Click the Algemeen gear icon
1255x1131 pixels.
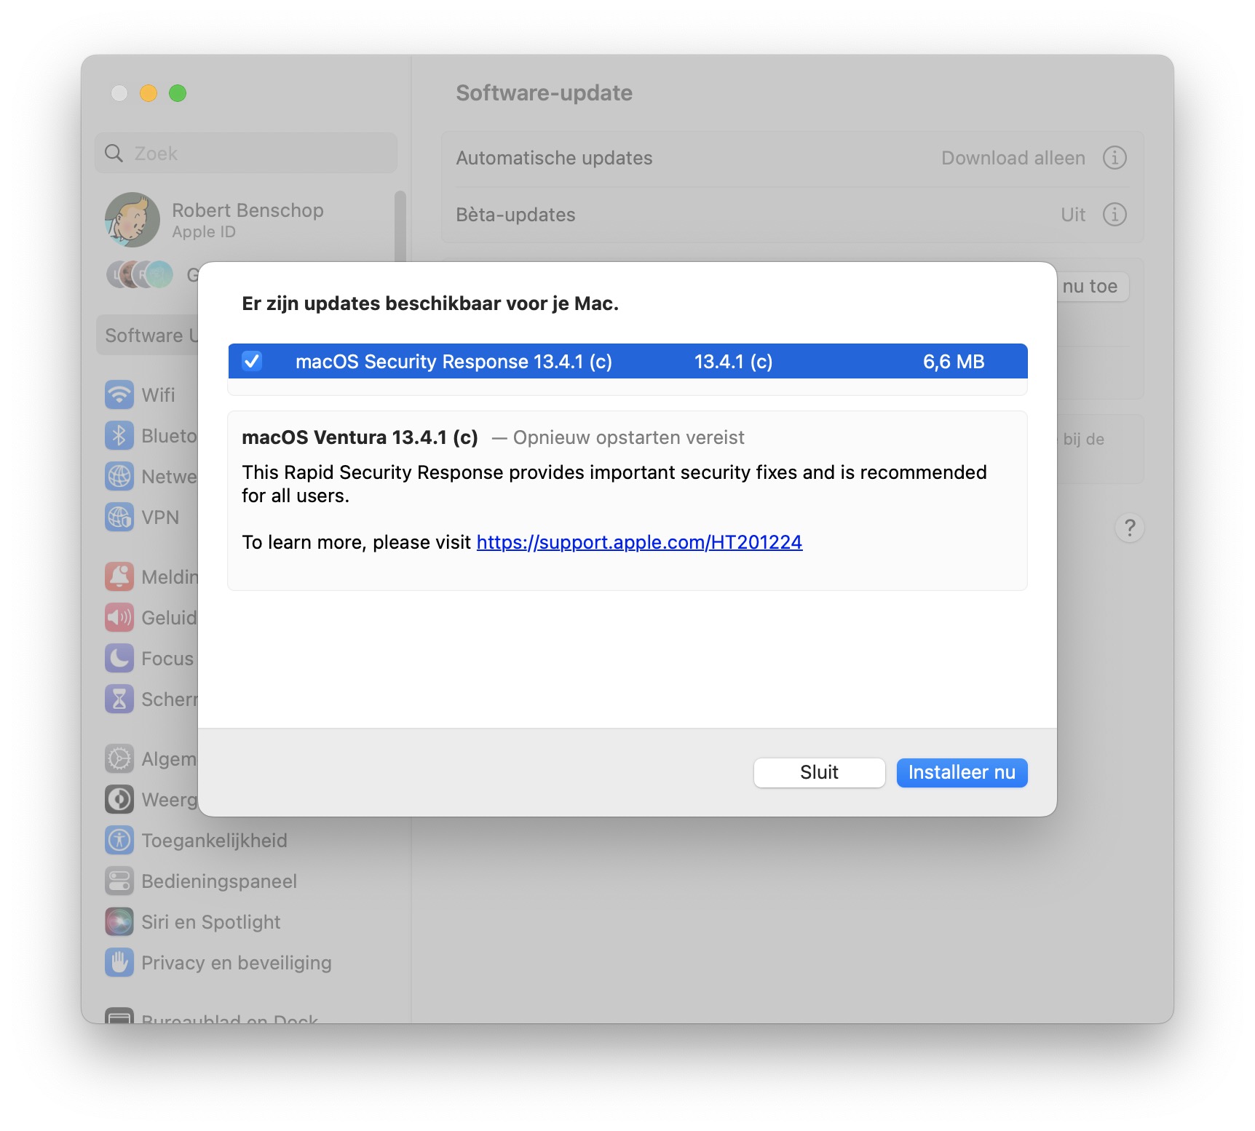point(119,759)
